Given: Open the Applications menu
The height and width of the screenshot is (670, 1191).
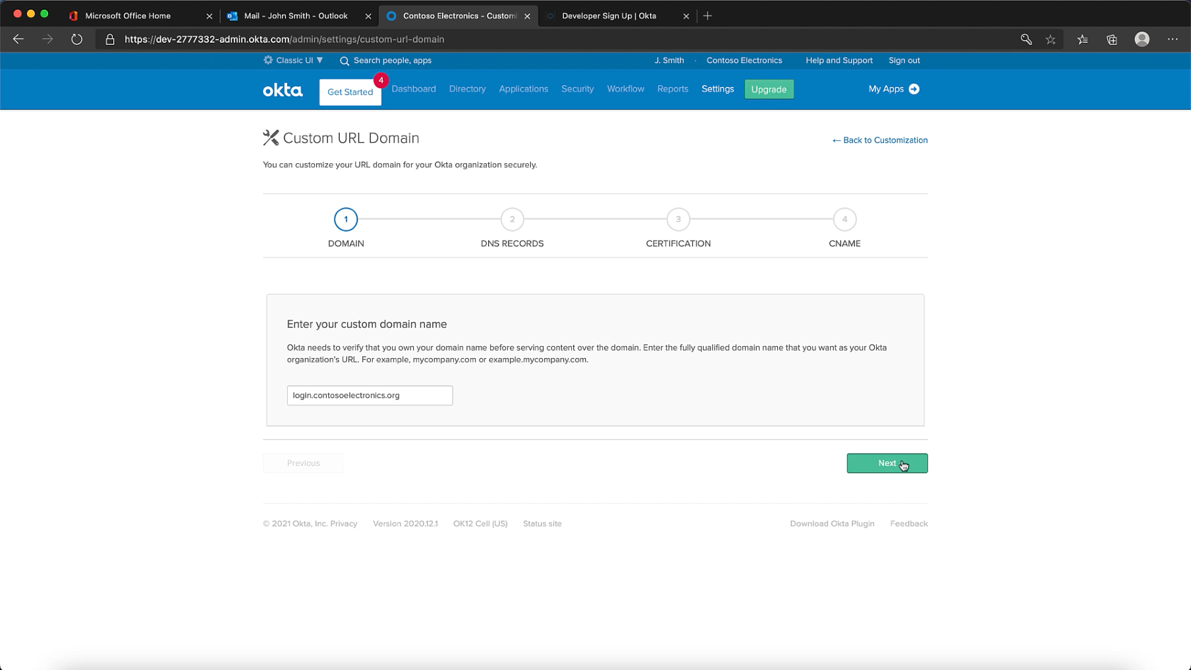Looking at the screenshot, I should [x=524, y=89].
